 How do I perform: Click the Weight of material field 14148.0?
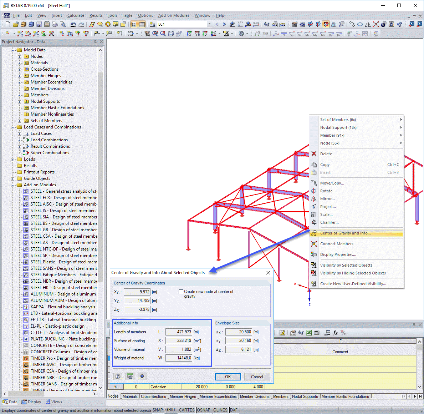(179, 358)
